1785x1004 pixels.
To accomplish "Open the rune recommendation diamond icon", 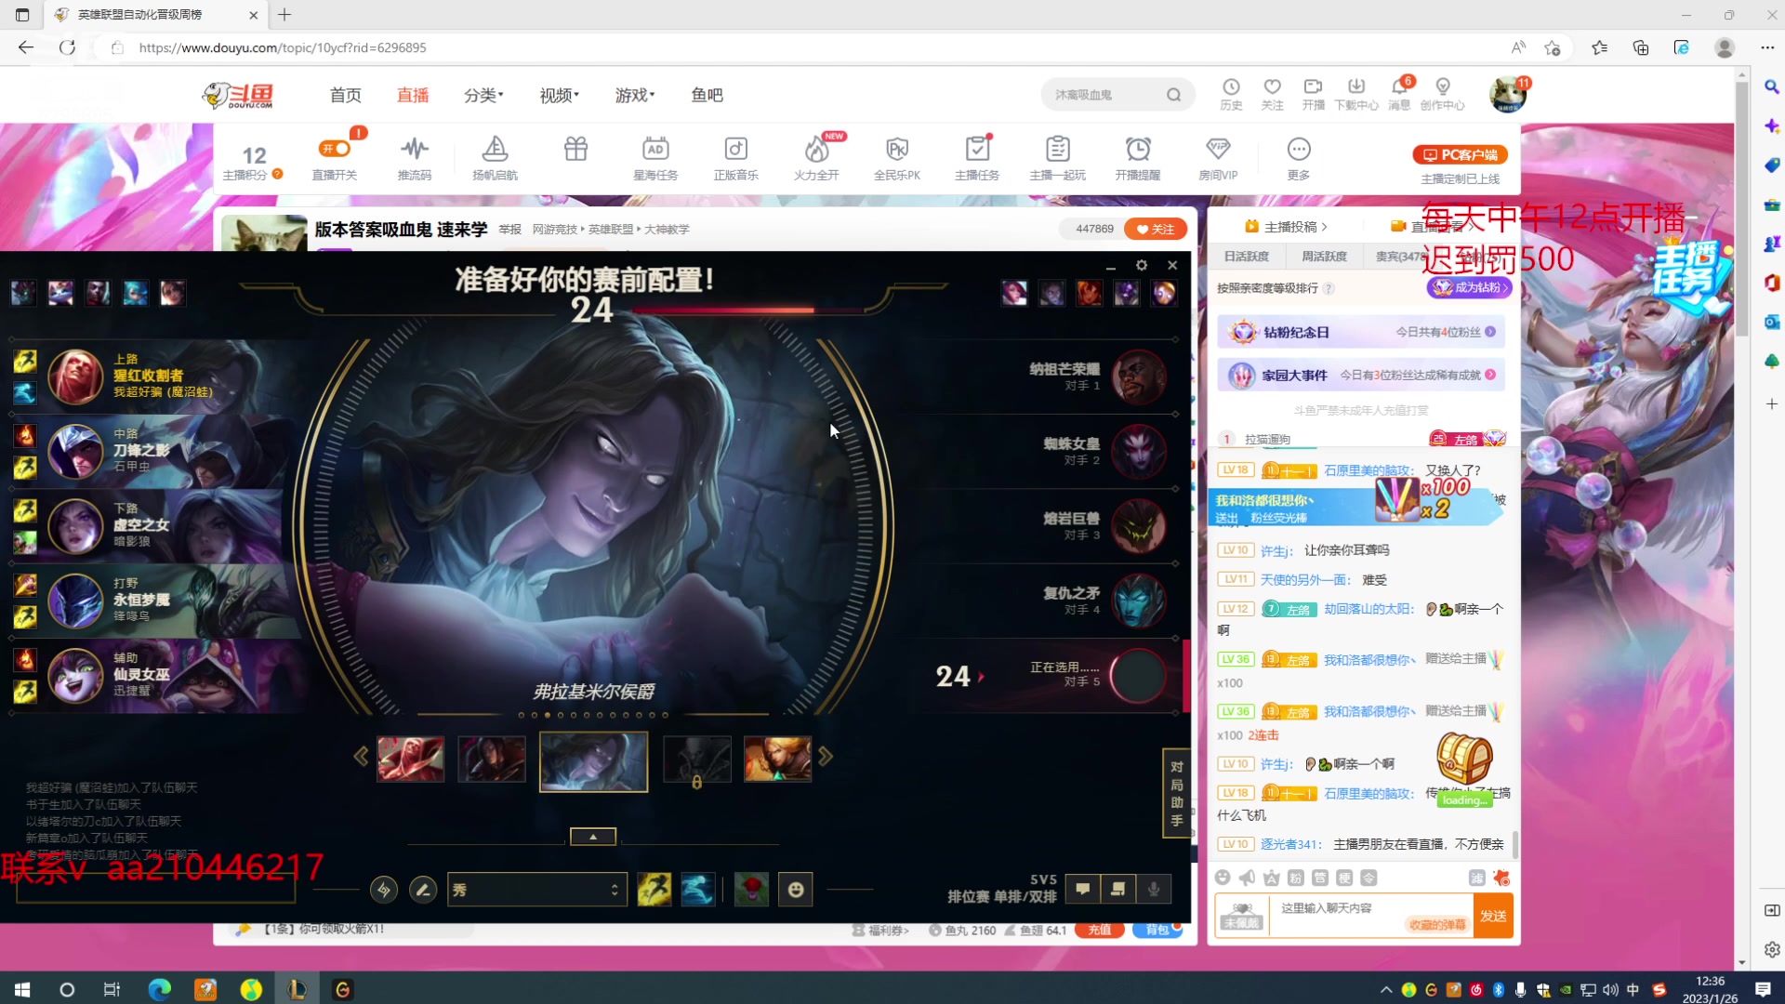I will pos(383,890).
